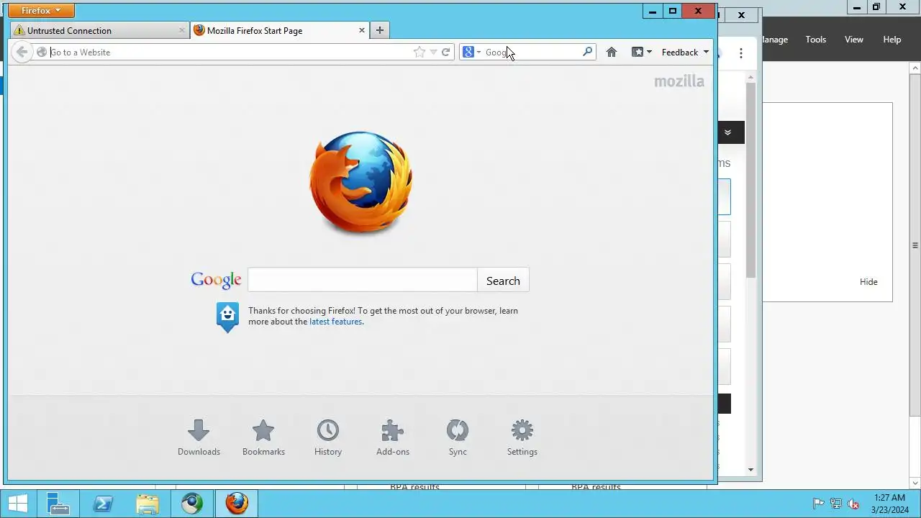Click Hide in Server Manager welcome tile

(868, 282)
